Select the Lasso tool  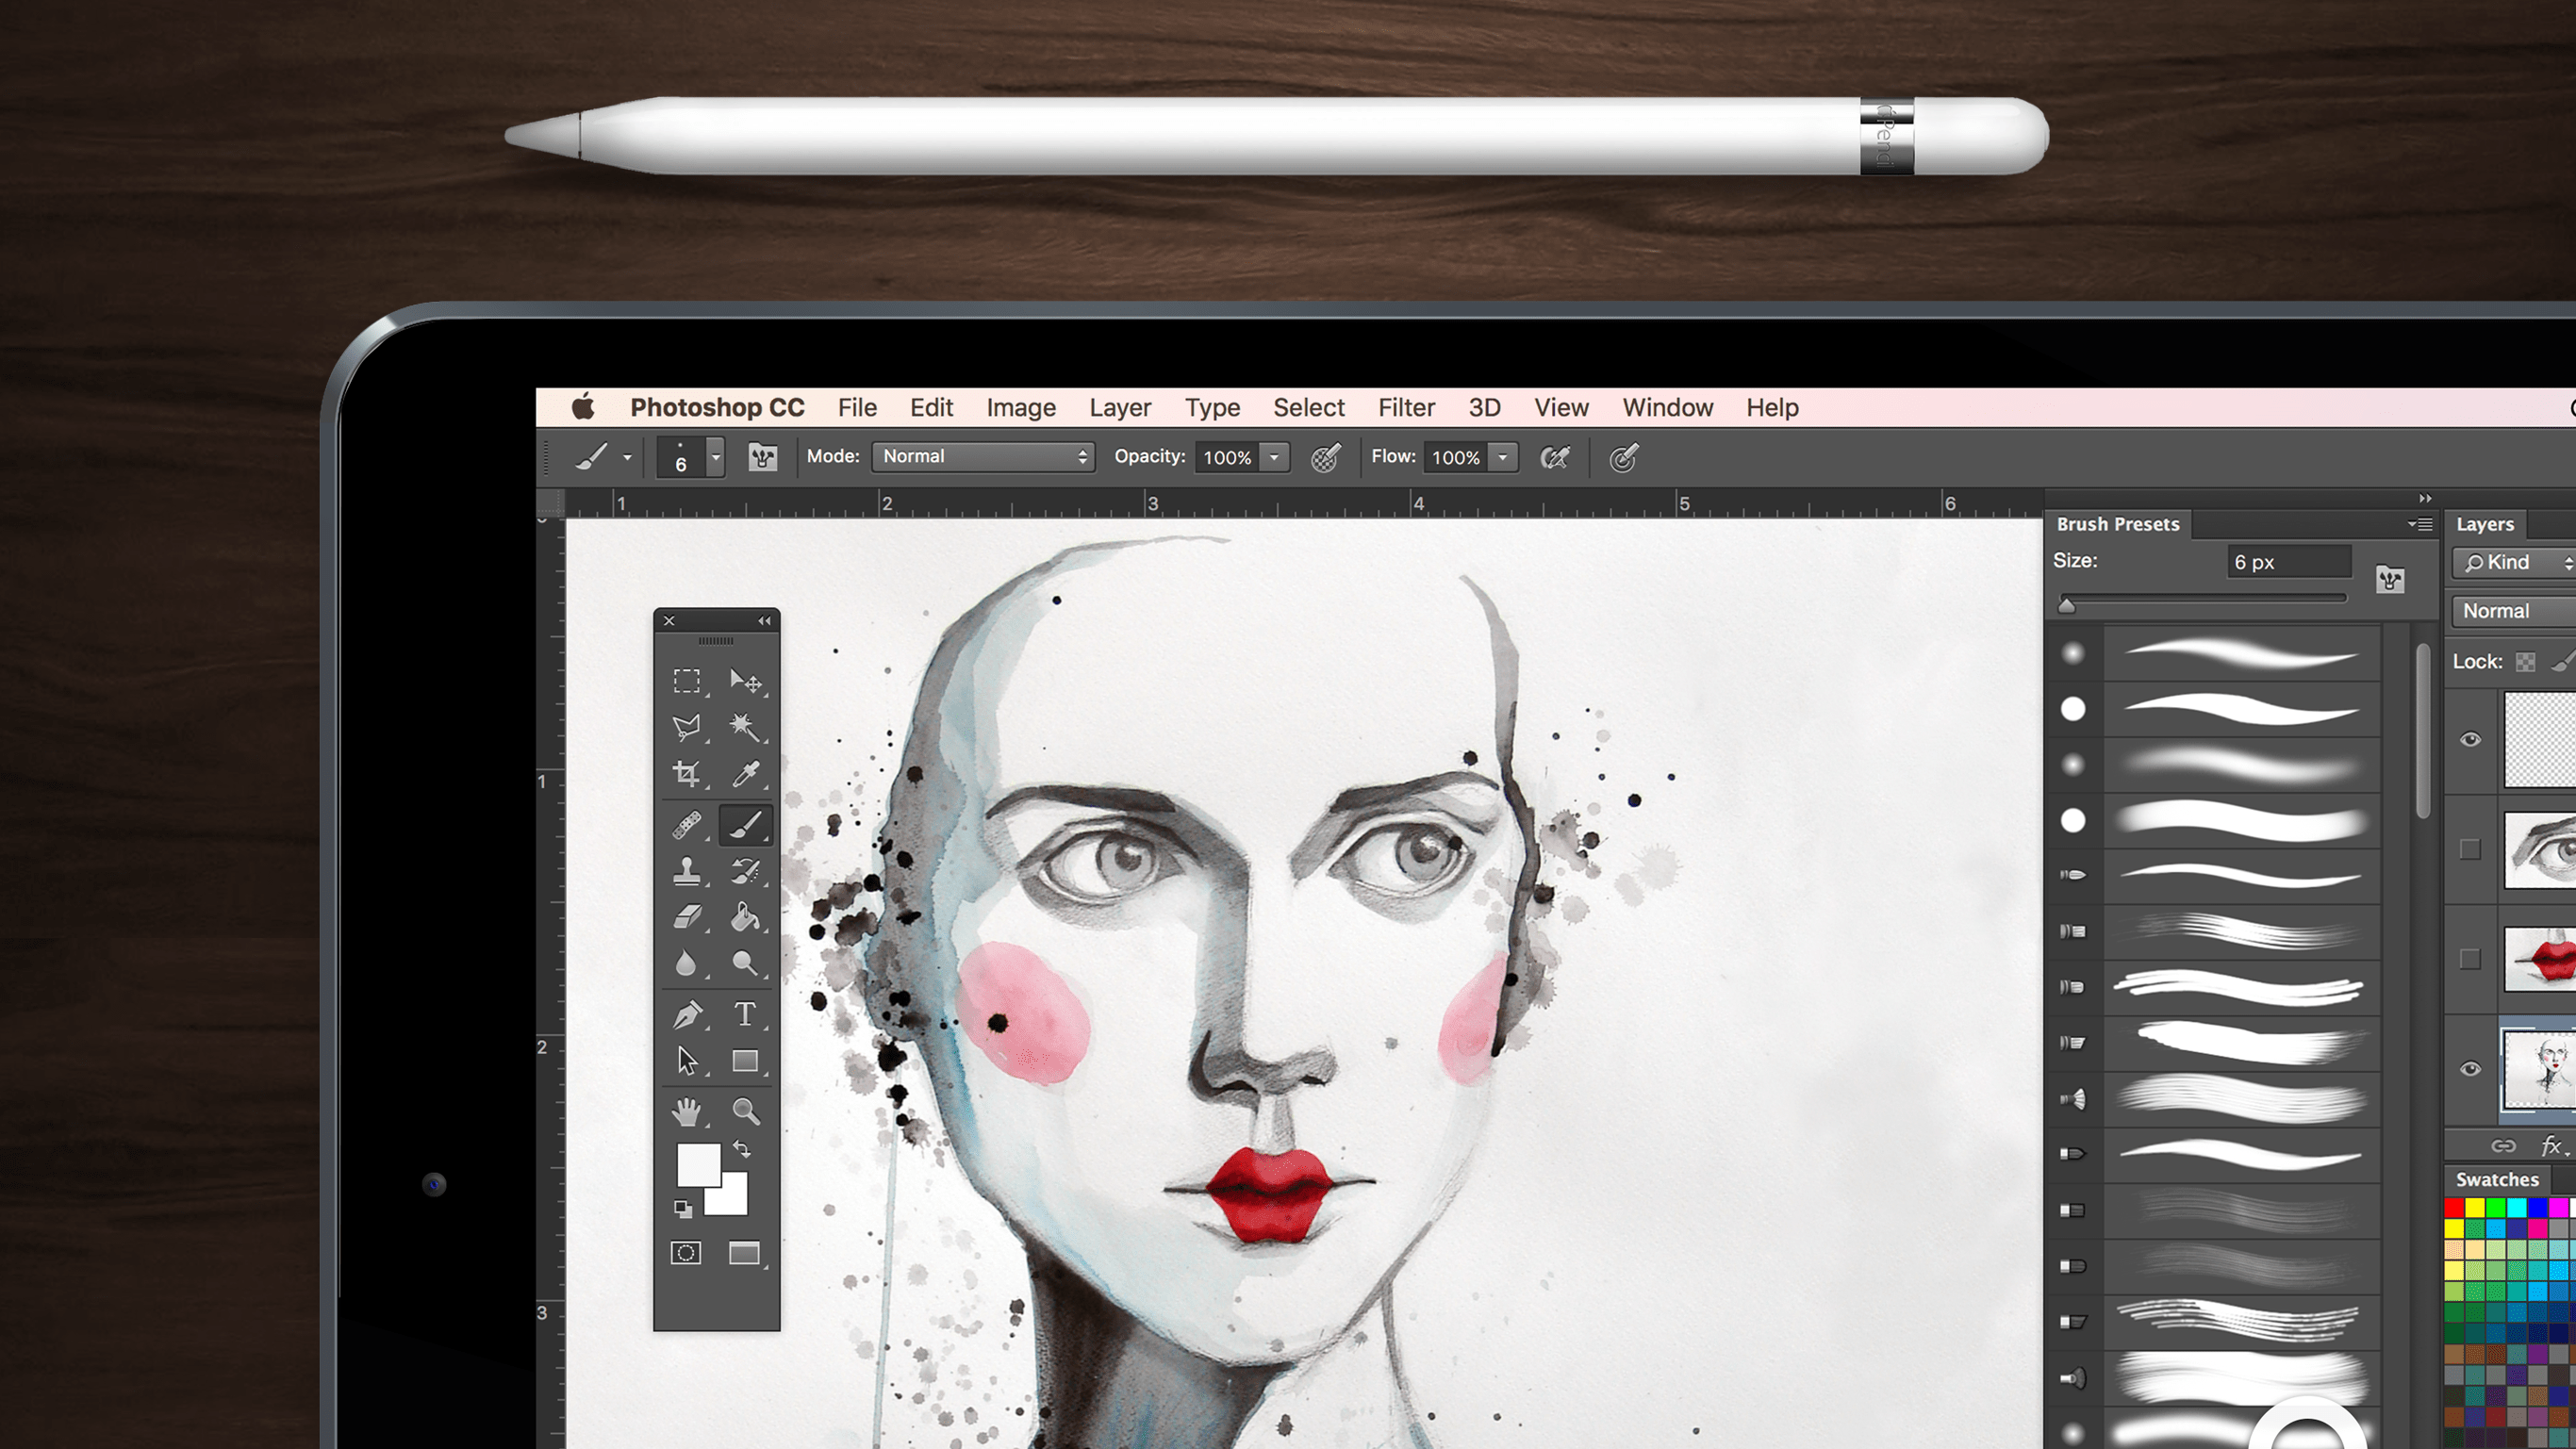[x=686, y=727]
